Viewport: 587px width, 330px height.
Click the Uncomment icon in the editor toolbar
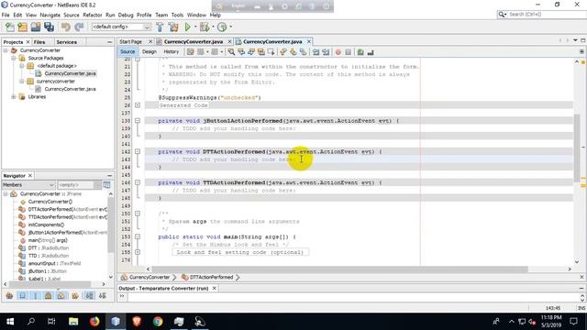(x=371, y=52)
